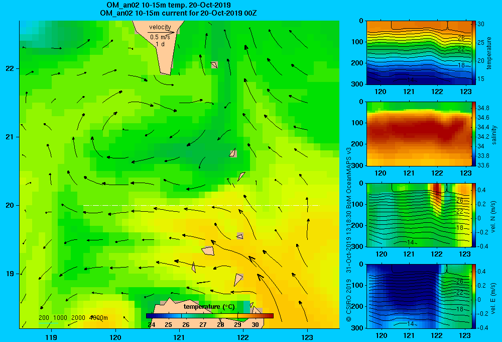Click depth label 300 beside salinity panel
The width and height of the screenshot is (502, 342).
click(357, 165)
